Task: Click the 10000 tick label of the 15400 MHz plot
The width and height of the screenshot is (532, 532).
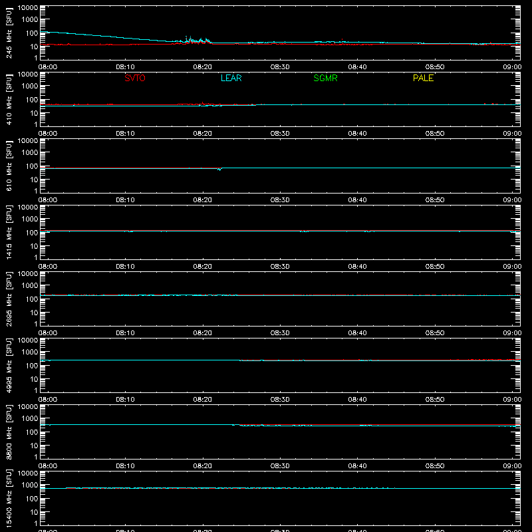Action: coord(28,473)
